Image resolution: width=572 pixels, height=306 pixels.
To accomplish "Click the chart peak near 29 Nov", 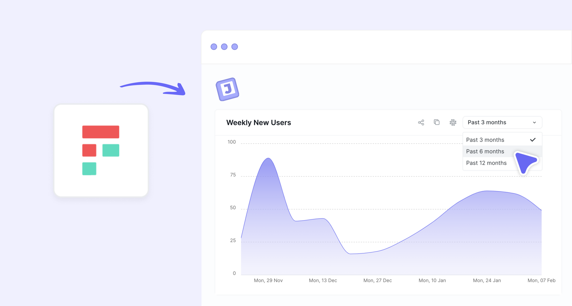I will tap(268, 158).
